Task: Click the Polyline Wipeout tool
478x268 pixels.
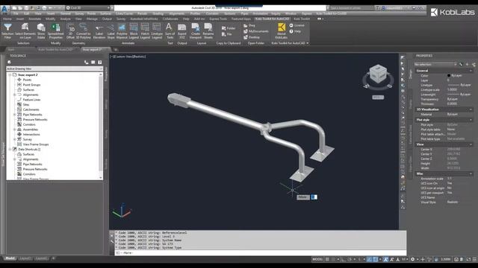Action: [122, 31]
